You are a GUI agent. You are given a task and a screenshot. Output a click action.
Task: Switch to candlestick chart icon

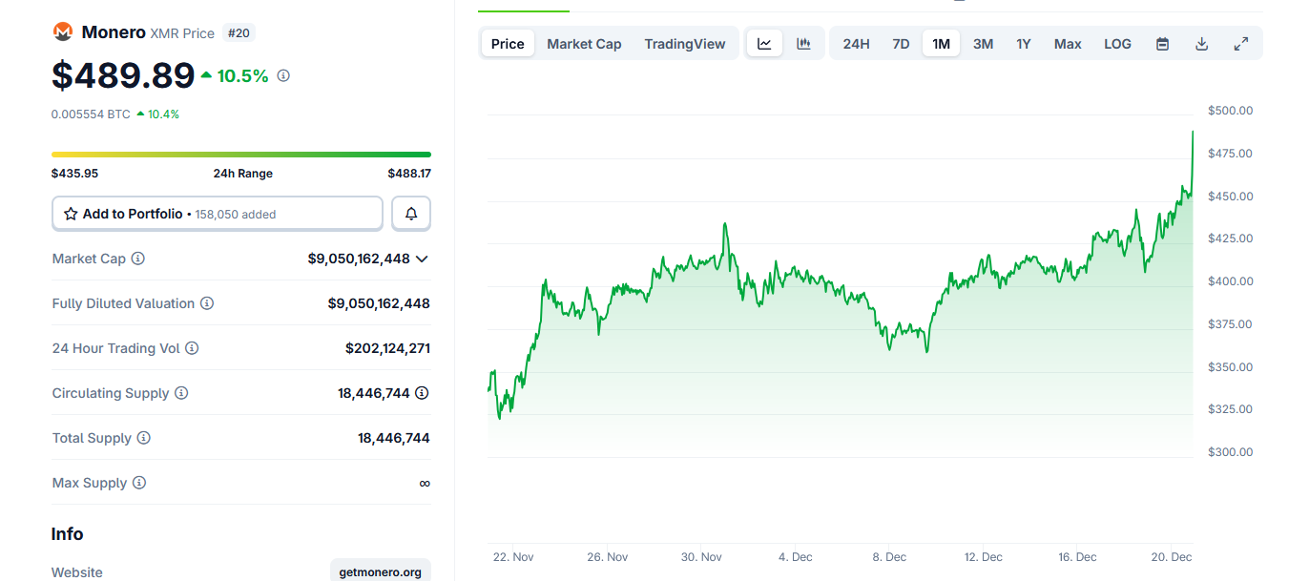pos(804,43)
